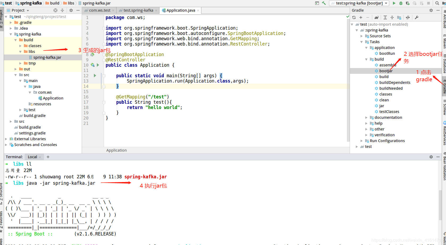Open the Terminal panel gear settings
The image size is (446, 245).
431,157
